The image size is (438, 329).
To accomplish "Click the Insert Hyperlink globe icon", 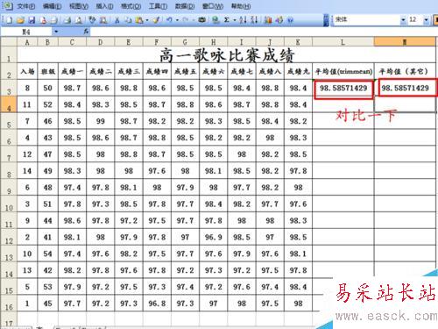I will pos(215,20).
